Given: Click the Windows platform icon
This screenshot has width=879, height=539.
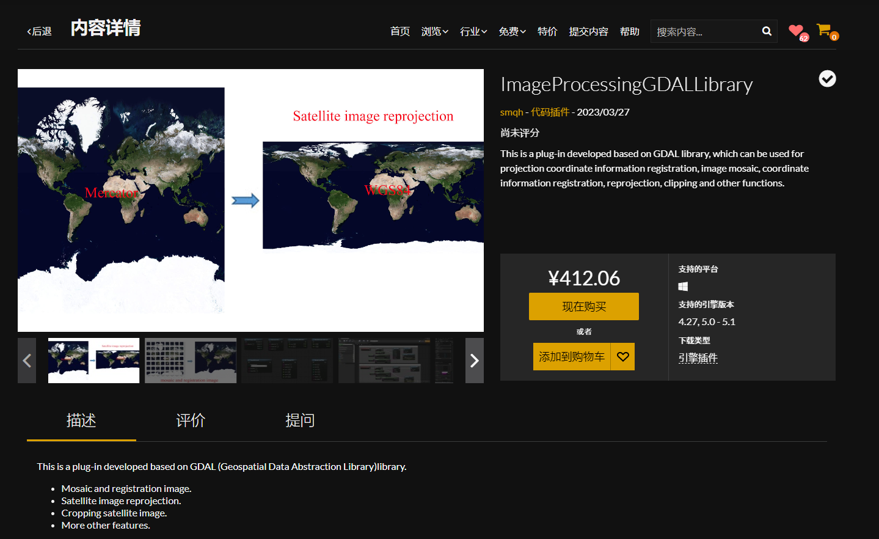Looking at the screenshot, I should (683, 286).
